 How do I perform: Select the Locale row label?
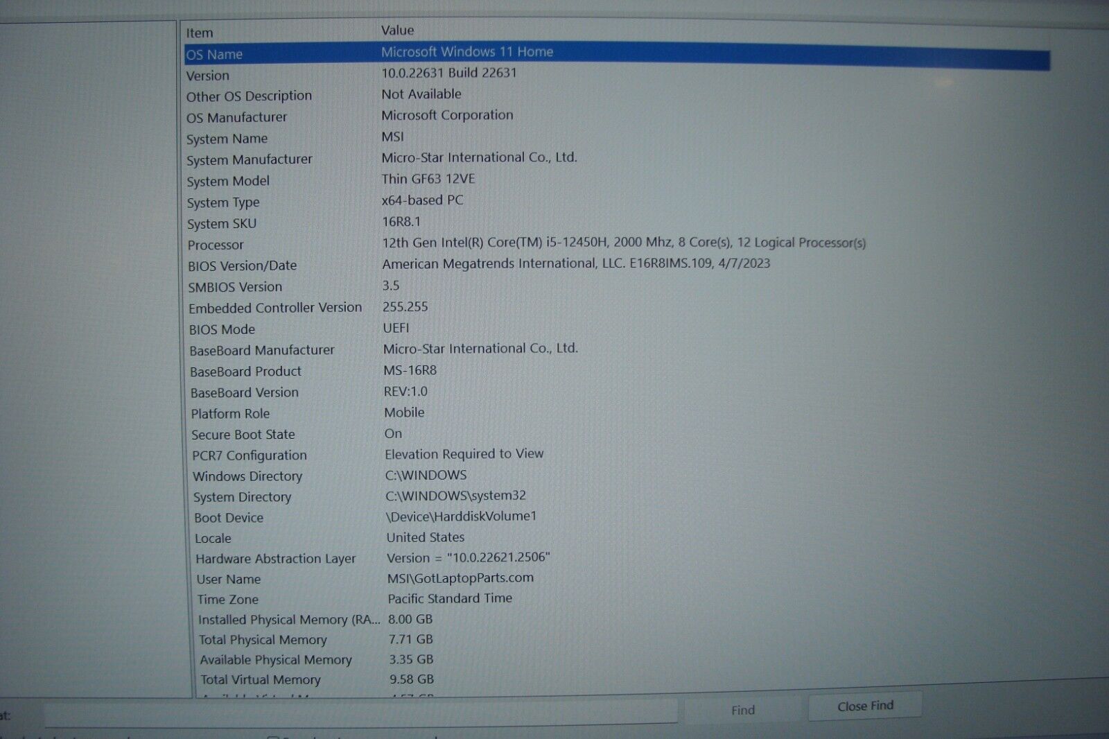tap(213, 538)
